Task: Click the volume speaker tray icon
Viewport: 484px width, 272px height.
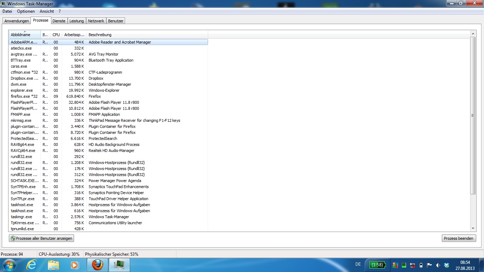Action: tap(438, 265)
